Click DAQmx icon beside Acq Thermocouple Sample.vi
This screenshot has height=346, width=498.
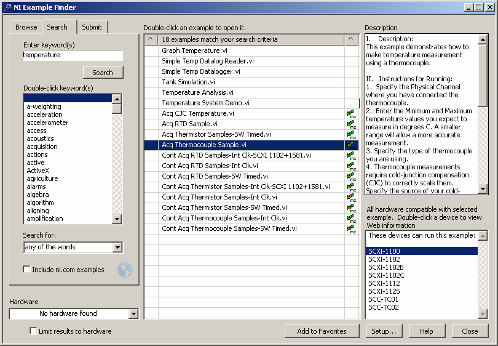352,145
